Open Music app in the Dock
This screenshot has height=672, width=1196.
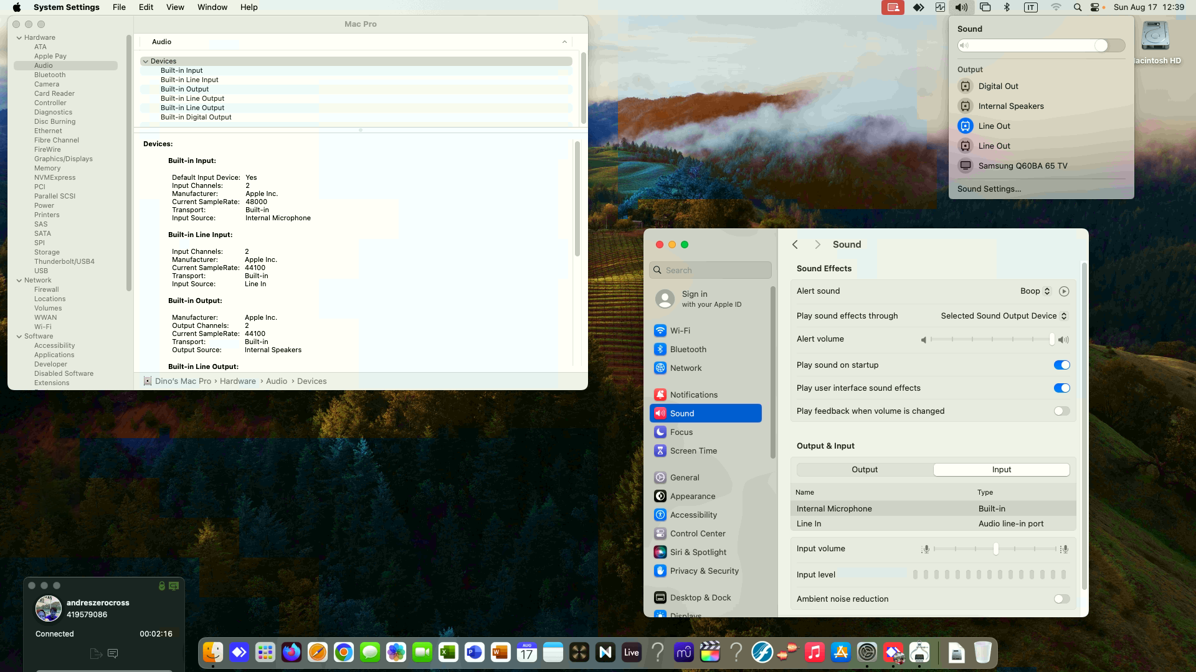click(x=814, y=652)
